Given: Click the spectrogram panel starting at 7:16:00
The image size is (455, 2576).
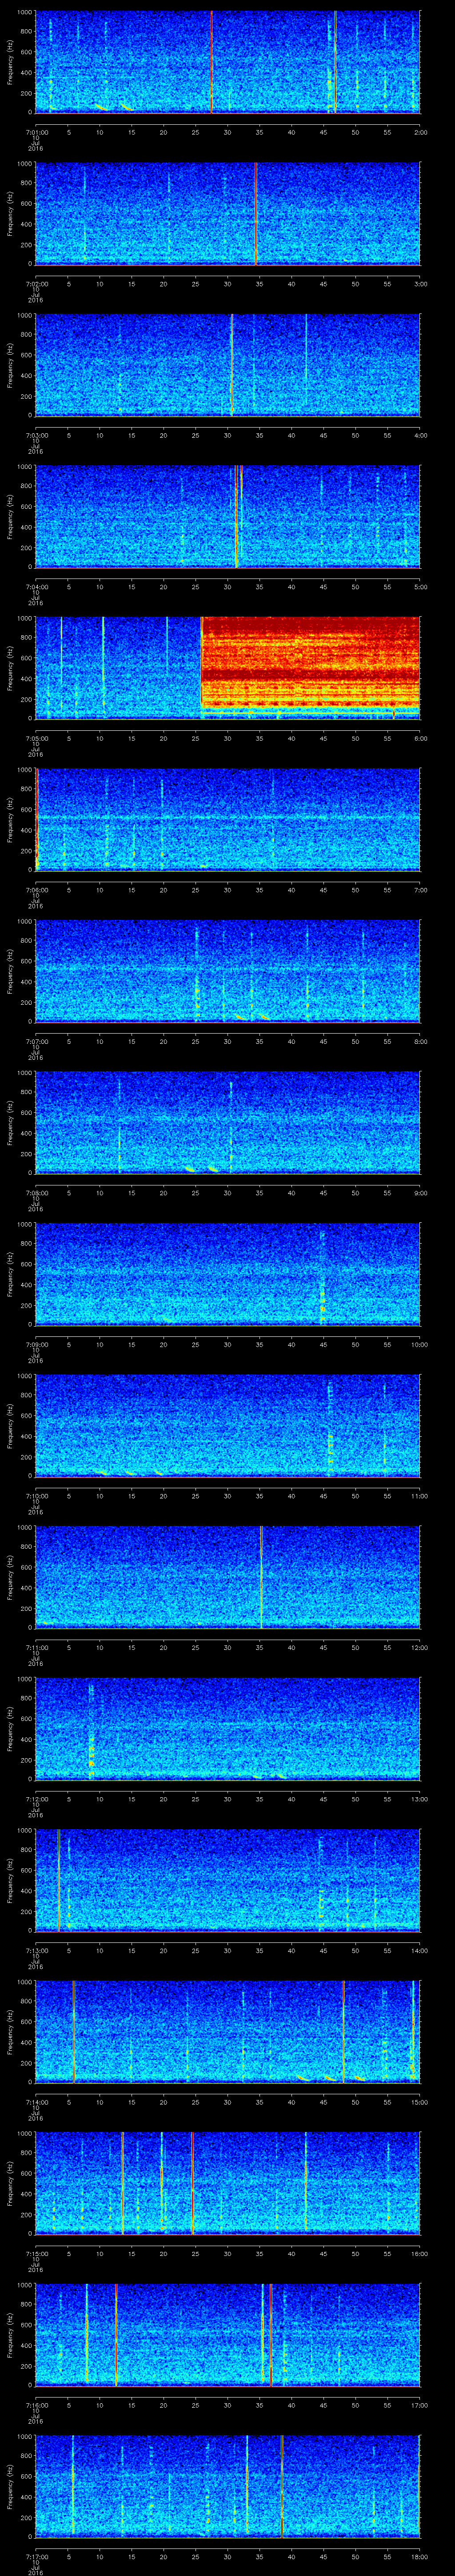Looking at the screenshot, I should [228, 2334].
